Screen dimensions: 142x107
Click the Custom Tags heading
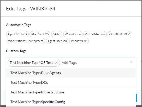coord(16,51)
